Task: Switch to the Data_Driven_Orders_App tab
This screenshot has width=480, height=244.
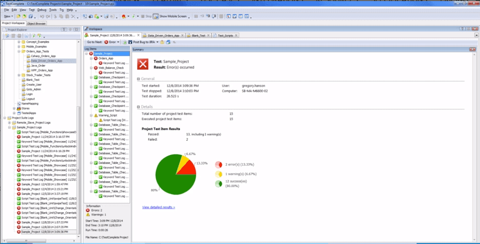Action: 163,36
